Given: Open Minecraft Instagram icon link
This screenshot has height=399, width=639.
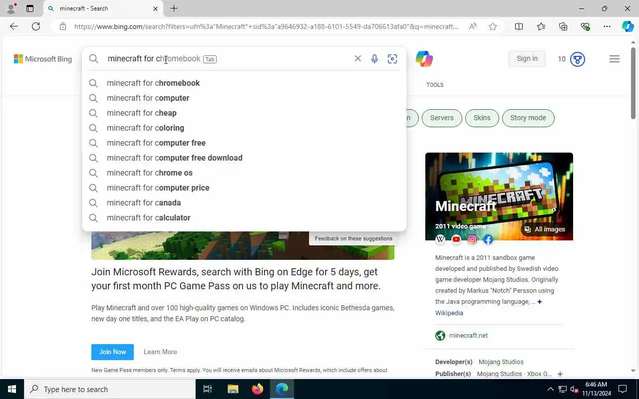Looking at the screenshot, I should pos(472,239).
